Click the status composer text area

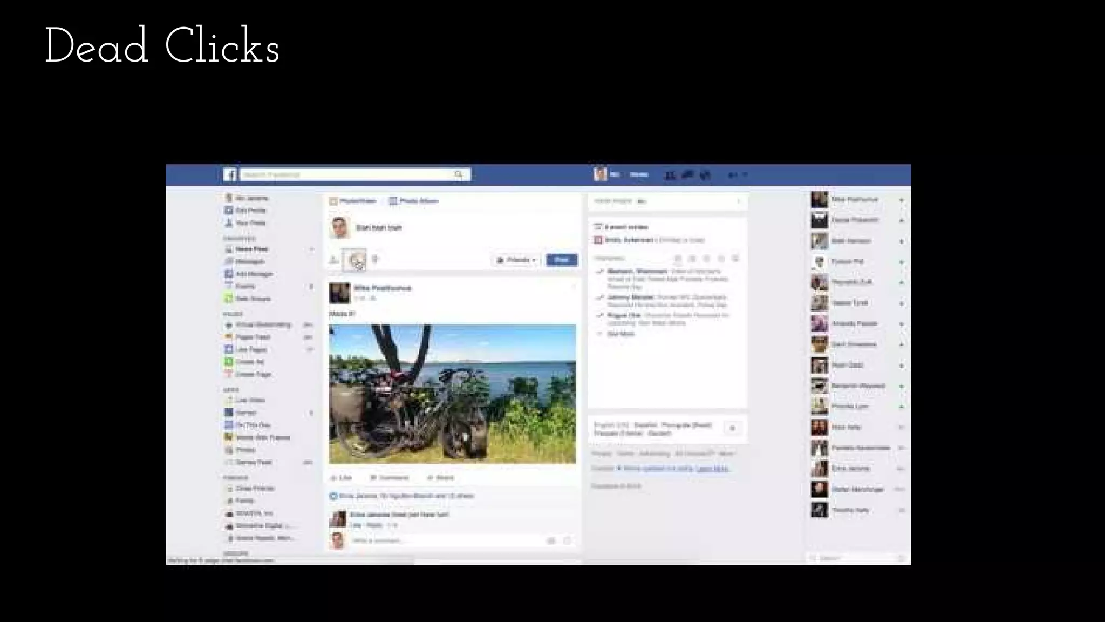[464, 228]
